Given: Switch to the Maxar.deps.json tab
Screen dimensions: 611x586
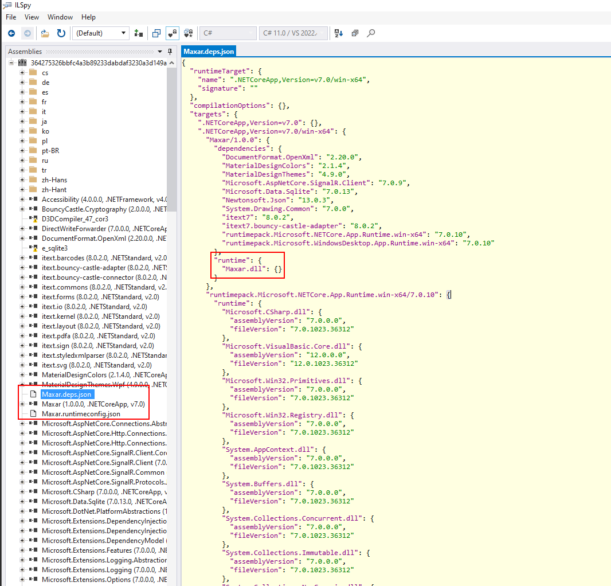Looking at the screenshot, I should click(209, 52).
